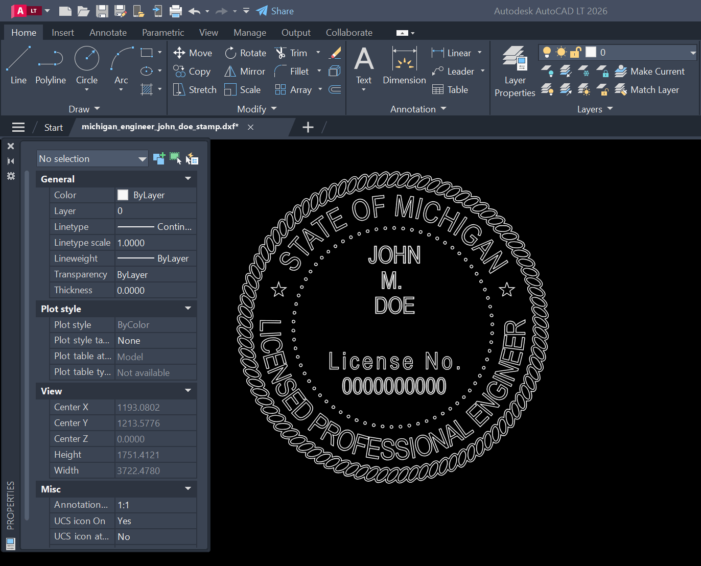Viewport: 701px width, 566px height.
Task: Open the layer dropdown list
Action: [x=693, y=53]
